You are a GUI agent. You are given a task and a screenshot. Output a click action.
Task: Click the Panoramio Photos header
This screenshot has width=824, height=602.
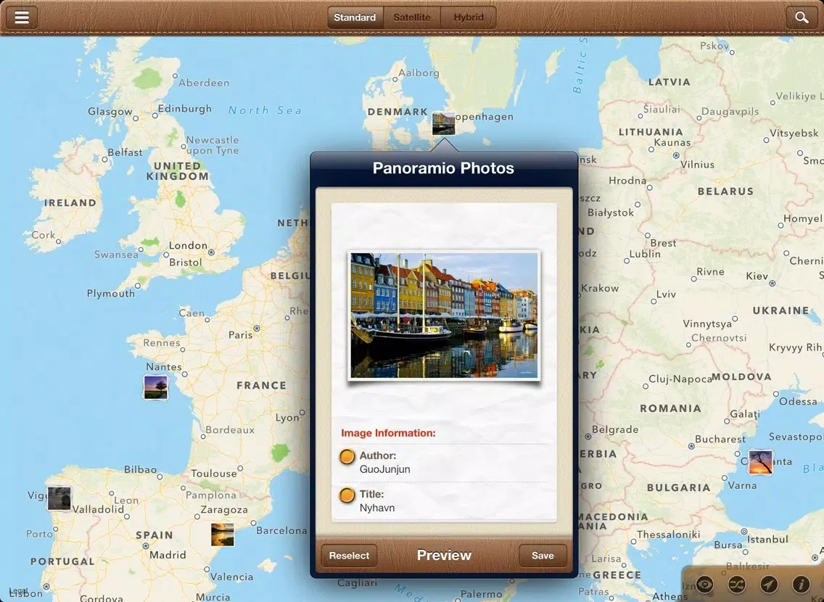pos(443,168)
